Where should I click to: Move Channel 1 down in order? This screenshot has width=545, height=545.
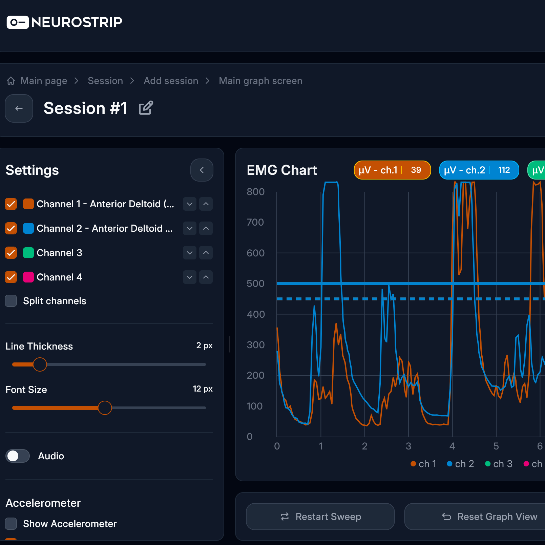[190, 204]
